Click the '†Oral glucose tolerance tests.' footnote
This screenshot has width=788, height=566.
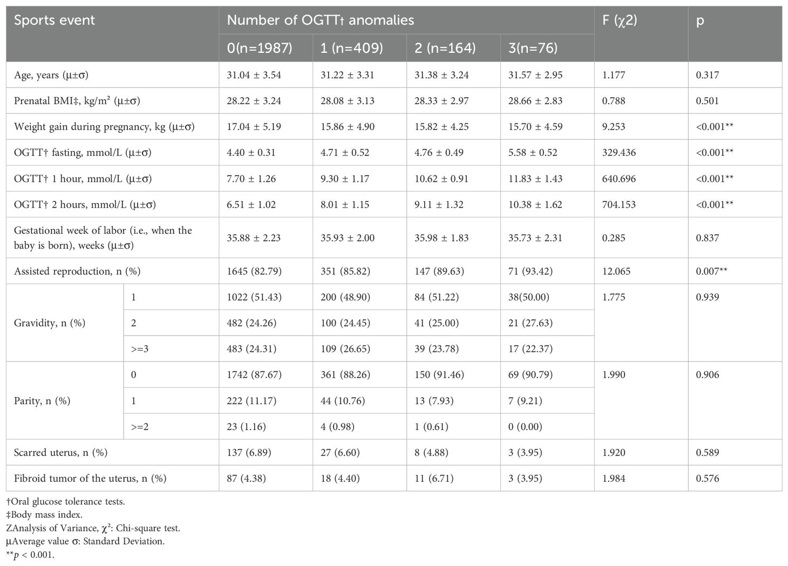pyautogui.click(x=65, y=501)
